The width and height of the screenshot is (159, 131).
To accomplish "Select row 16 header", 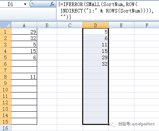I will click(x=5, y=128).
